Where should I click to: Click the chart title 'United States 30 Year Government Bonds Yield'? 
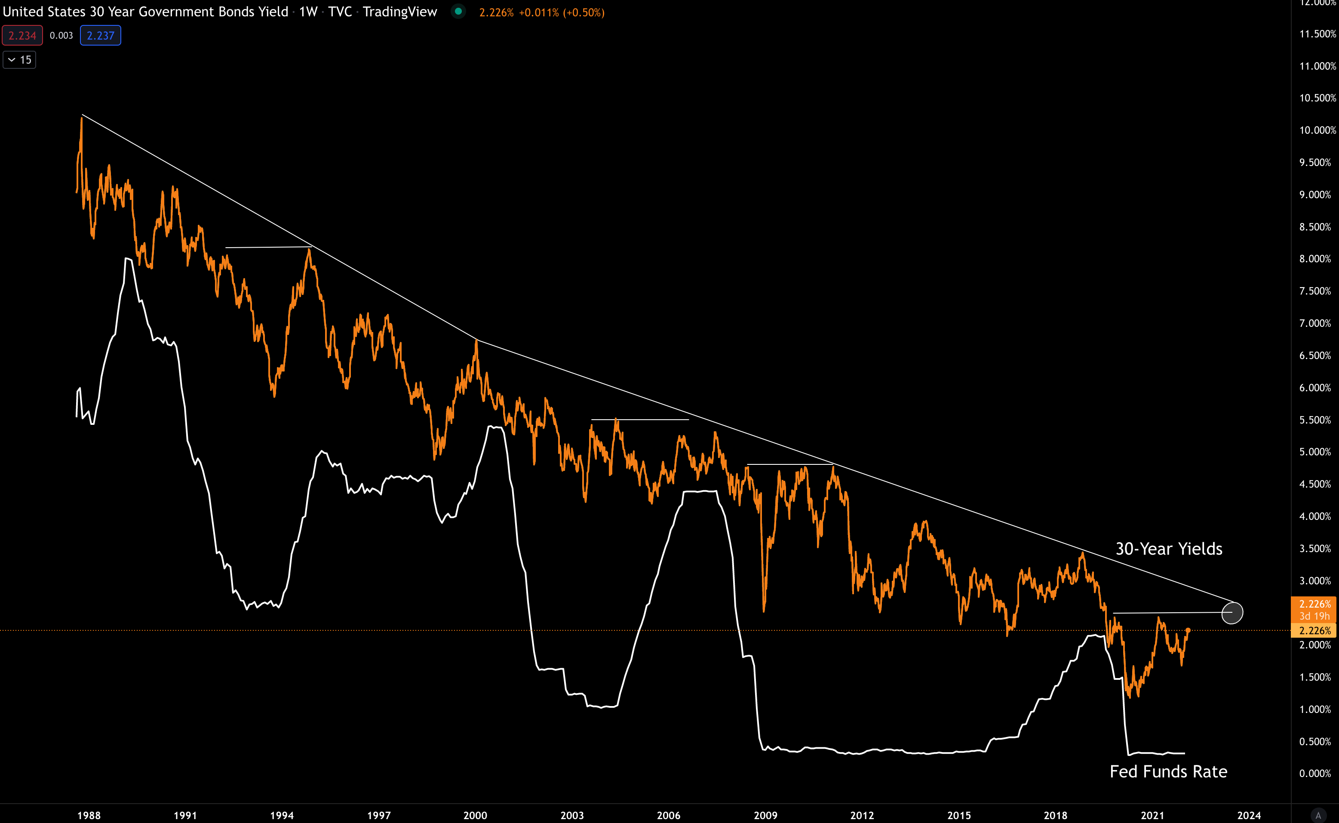[x=145, y=12]
